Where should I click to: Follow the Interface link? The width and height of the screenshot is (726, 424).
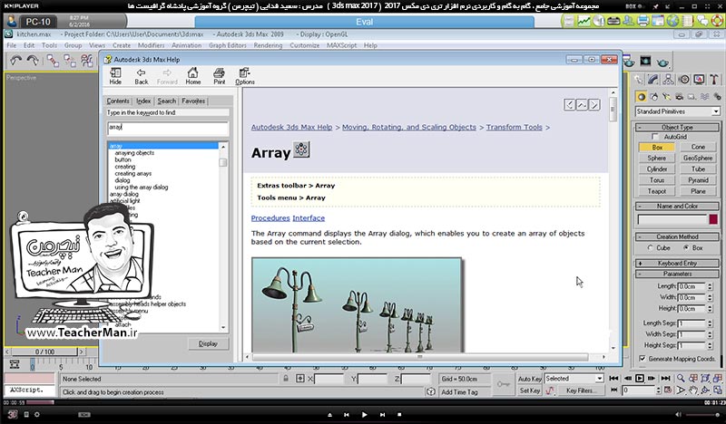click(x=309, y=217)
